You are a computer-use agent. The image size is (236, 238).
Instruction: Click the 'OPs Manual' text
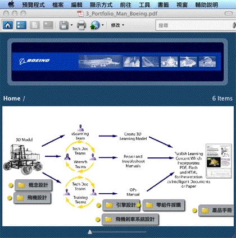click(133, 192)
